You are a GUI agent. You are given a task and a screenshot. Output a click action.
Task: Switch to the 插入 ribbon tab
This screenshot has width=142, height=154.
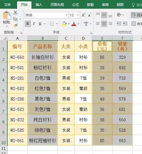[39, 5]
